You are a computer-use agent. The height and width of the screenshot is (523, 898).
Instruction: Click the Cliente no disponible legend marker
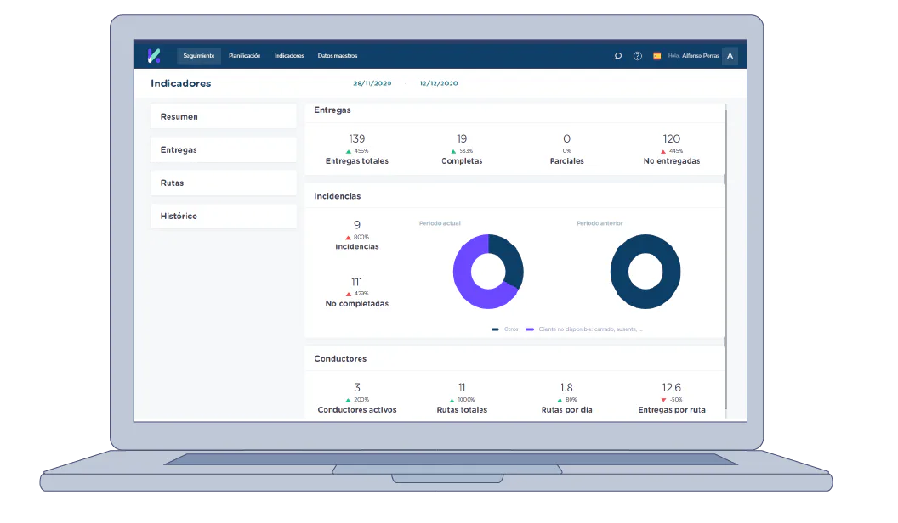[530, 329]
